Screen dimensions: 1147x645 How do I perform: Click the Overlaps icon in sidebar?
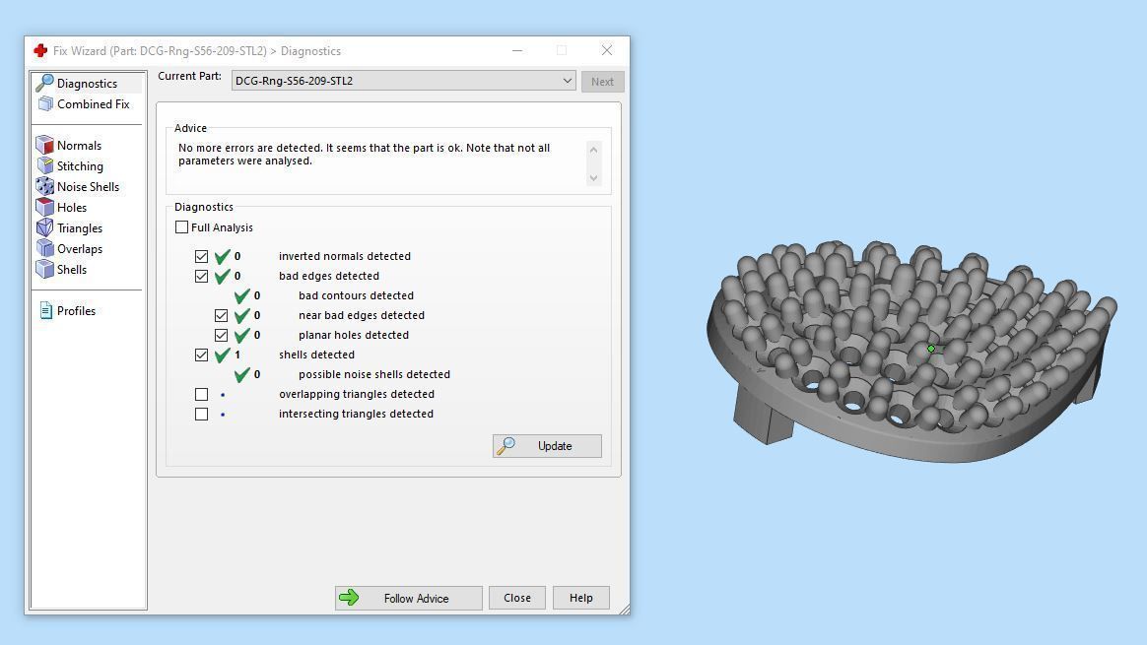click(x=44, y=248)
